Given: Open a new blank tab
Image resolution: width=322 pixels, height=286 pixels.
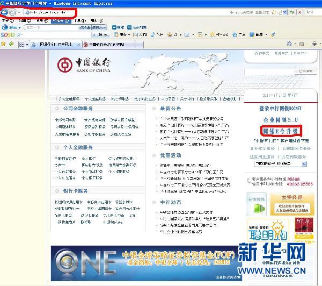Looking at the screenshot, I should [139, 45].
